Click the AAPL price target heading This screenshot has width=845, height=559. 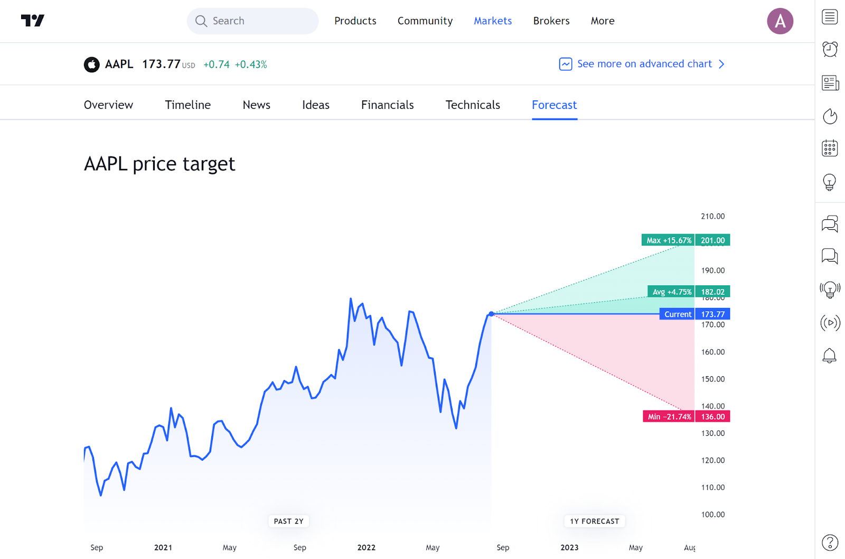pyautogui.click(x=159, y=164)
